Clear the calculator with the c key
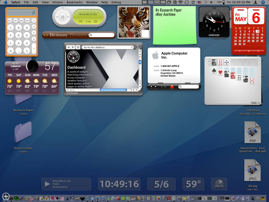 27,51
